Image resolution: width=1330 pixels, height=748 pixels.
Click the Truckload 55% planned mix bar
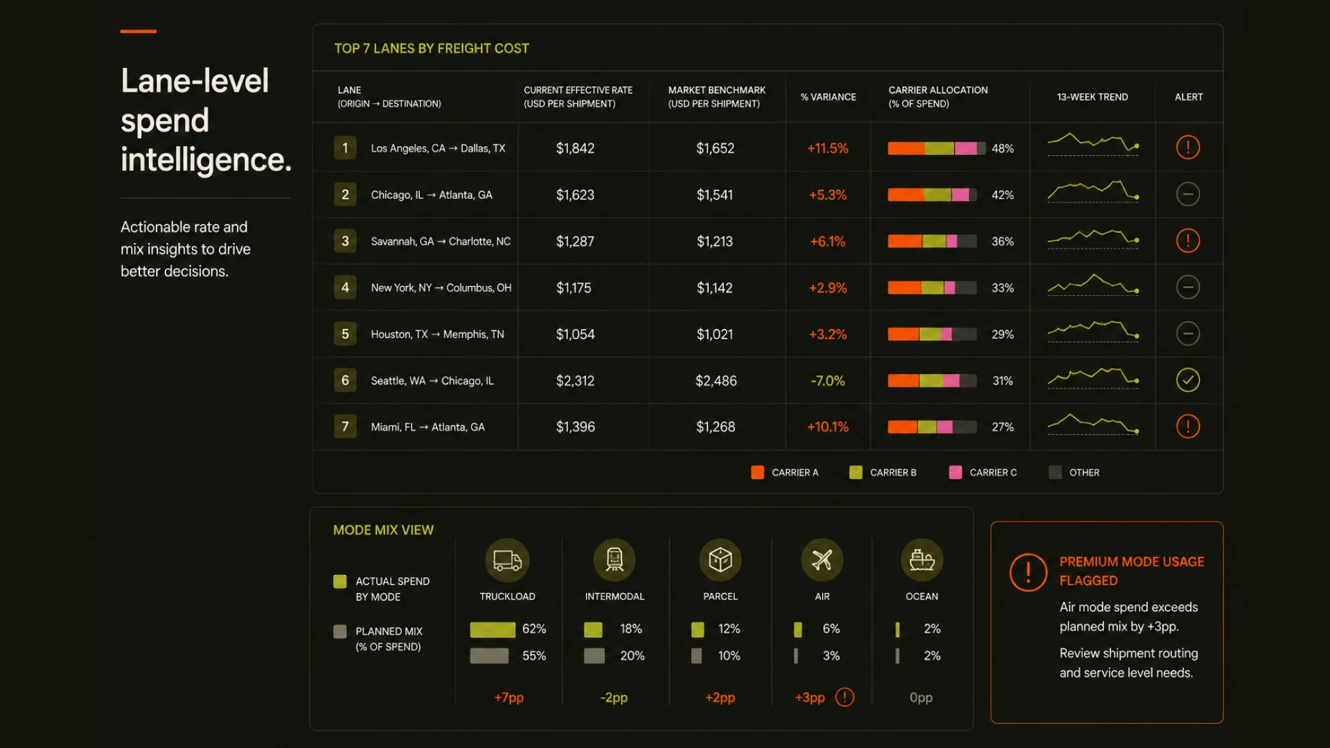tap(489, 655)
